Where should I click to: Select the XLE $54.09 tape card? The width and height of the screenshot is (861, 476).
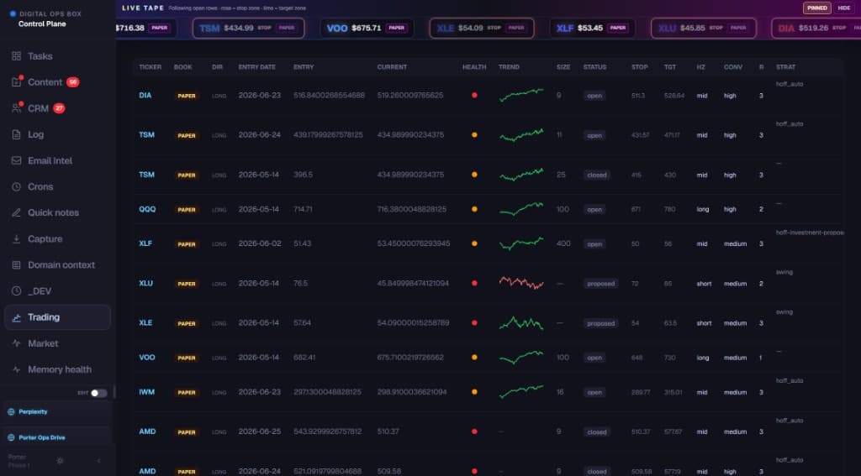point(482,28)
